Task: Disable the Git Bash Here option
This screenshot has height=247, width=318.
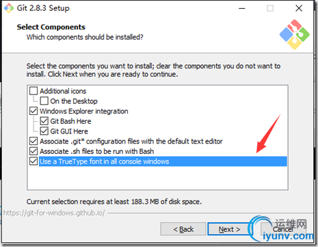Action: pyautogui.click(x=44, y=121)
